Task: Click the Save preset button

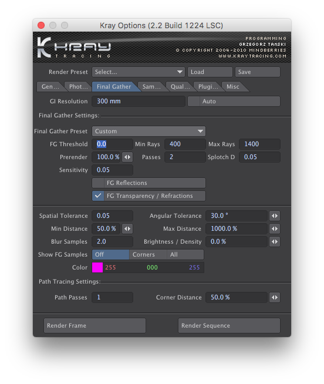Action: coord(258,72)
